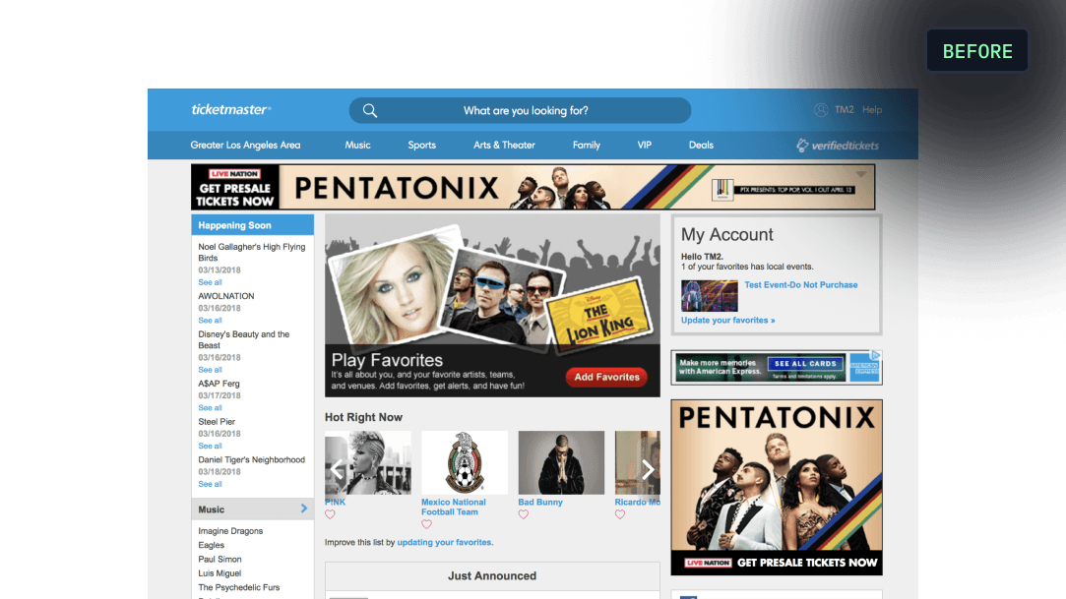Focus the 'What are you looking for?' search field
Viewport: 1066px width, 599px height.
click(520, 111)
